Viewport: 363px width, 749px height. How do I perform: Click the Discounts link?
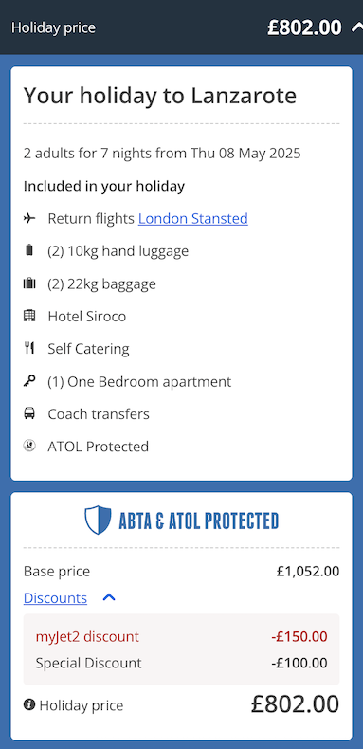click(55, 597)
